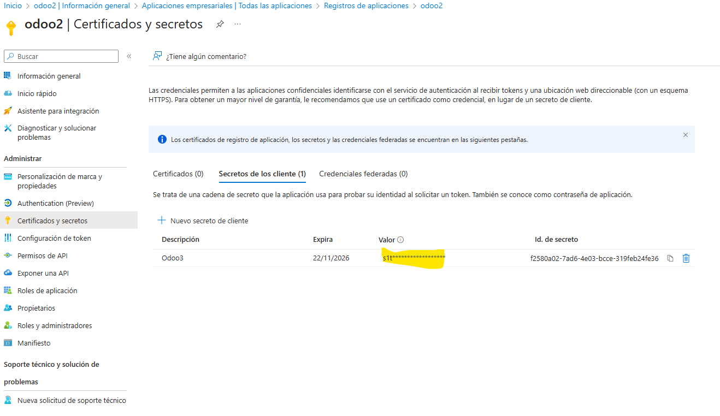This screenshot has height=416, width=720.
Task: Click the Buscar search field in sidebar
Action: click(61, 56)
